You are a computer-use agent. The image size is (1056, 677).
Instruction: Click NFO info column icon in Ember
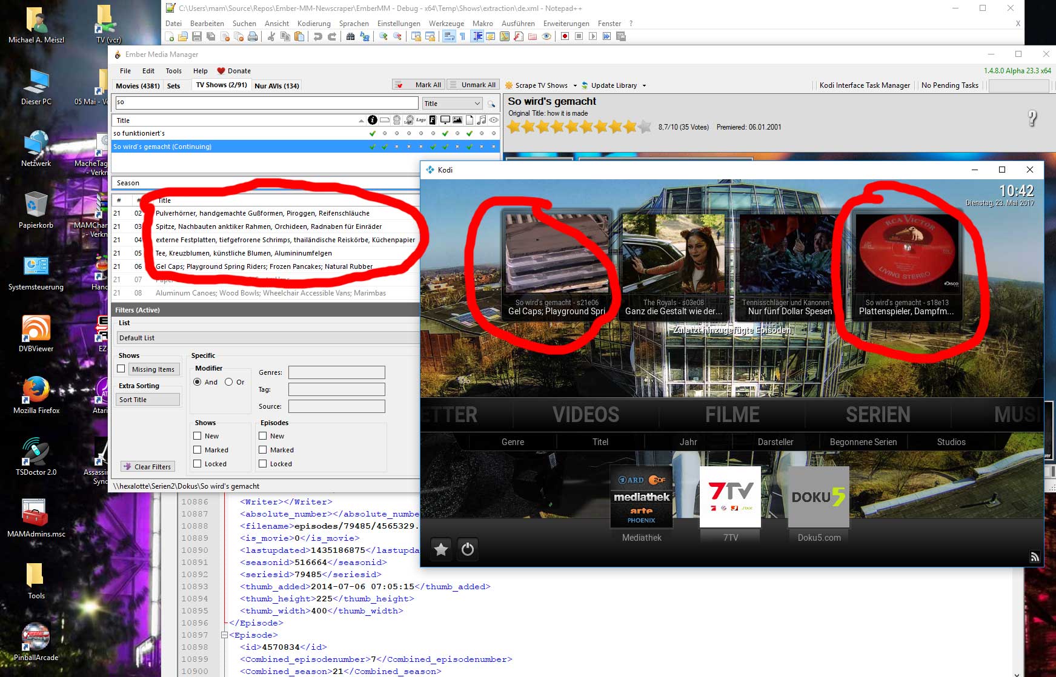pyautogui.click(x=373, y=120)
